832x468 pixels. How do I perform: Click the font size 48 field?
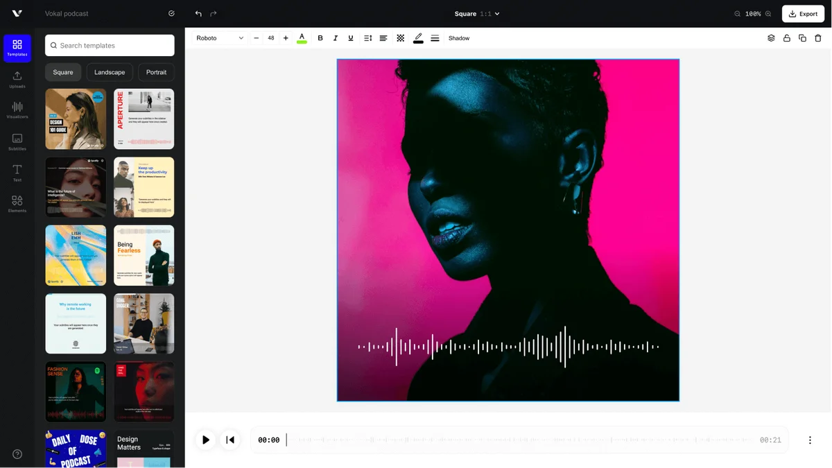click(271, 38)
